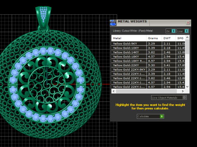The height and width of the screenshot is (147, 197).
Task: Click the metal list's scroll down arrow
Action: click(x=188, y=87)
